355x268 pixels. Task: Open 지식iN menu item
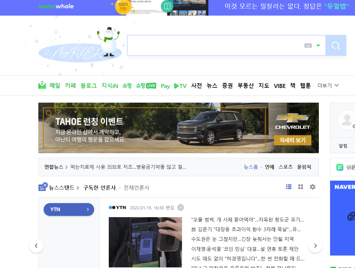pyautogui.click(x=110, y=85)
